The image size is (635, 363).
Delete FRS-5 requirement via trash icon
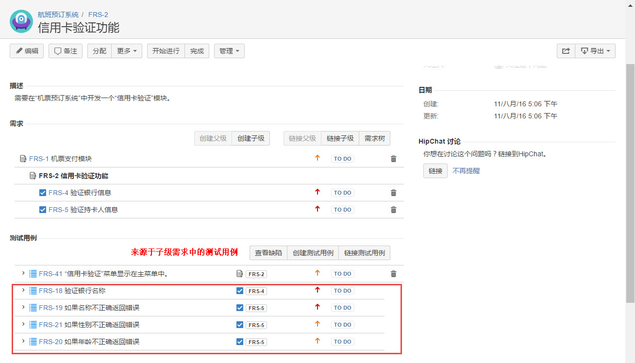point(393,210)
